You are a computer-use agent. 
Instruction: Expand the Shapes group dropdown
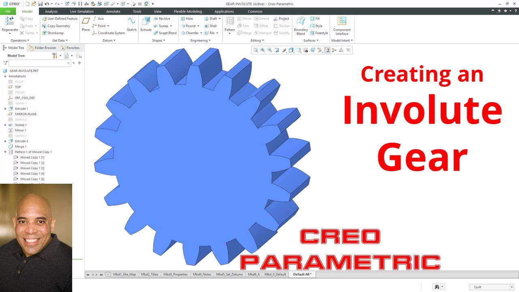pyautogui.click(x=159, y=41)
